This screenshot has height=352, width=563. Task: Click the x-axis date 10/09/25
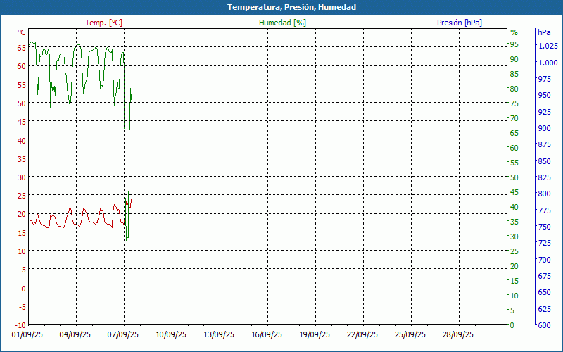[x=171, y=334]
